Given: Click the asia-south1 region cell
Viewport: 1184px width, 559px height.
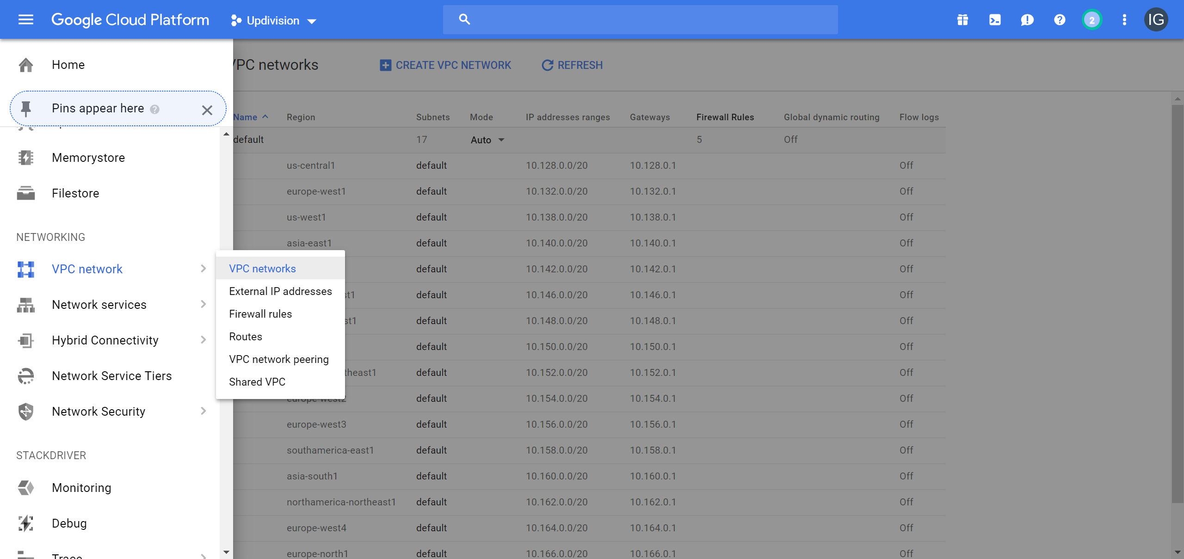Looking at the screenshot, I should pyautogui.click(x=312, y=476).
